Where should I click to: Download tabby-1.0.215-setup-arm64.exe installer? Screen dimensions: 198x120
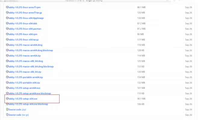point(24,88)
